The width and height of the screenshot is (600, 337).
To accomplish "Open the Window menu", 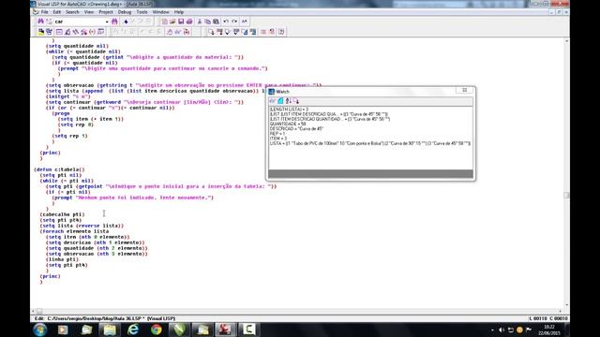I will click(160, 12).
